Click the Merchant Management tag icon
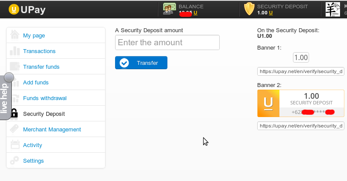This screenshot has height=181, width=347. (15, 129)
